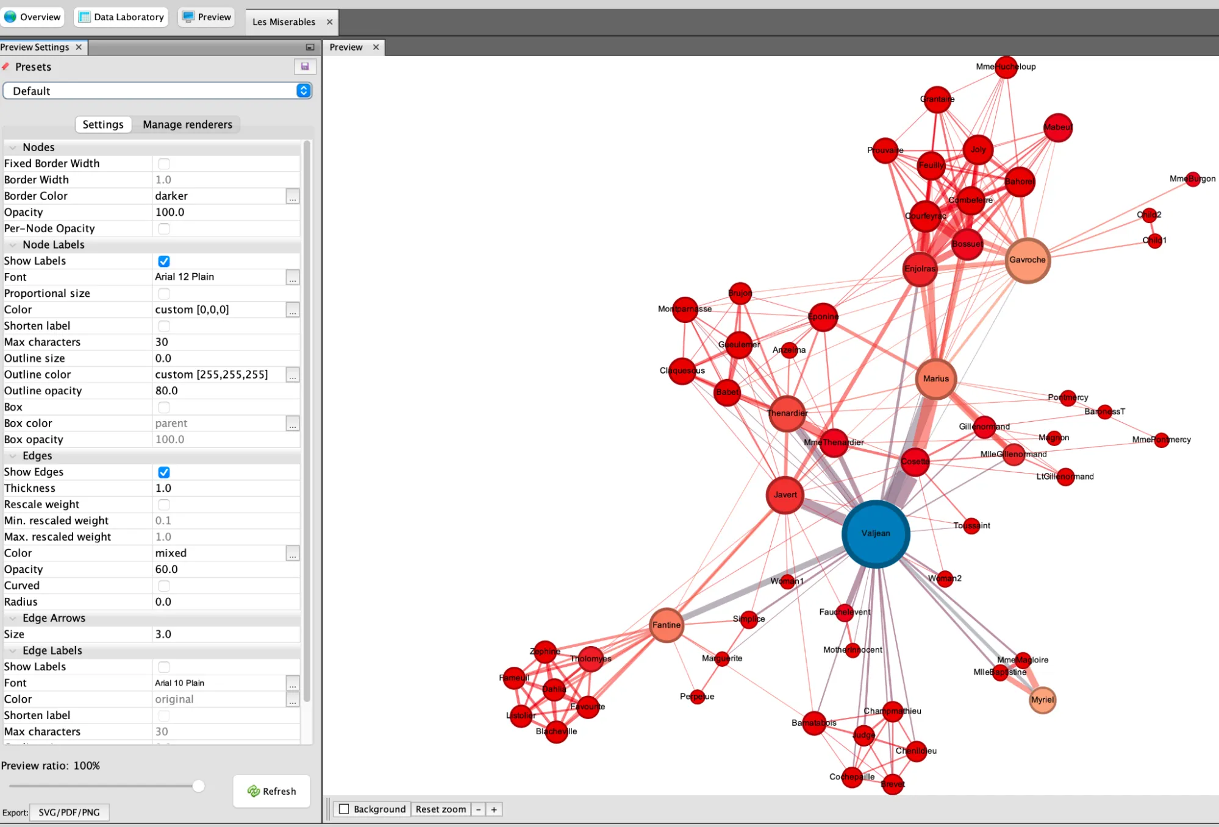Open edge Color mixed ellipsis button
This screenshot has height=827, width=1219.
click(x=293, y=553)
